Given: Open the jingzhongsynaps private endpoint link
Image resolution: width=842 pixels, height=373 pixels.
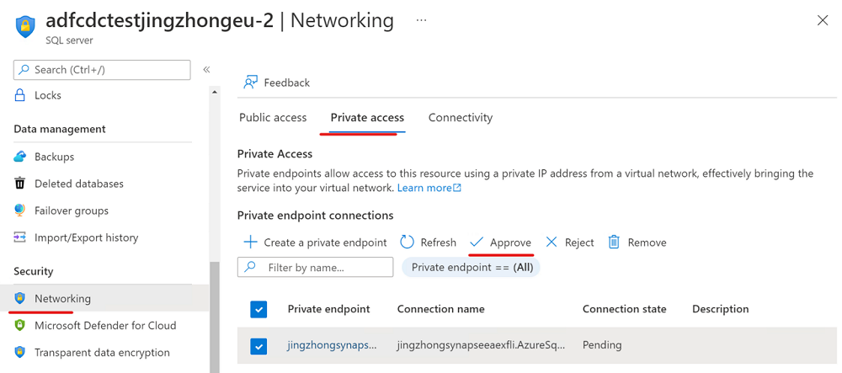Looking at the screenshot, I should click(332, 345).
